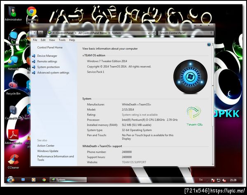Expand the address bar history dropdown

pos(149,33)
